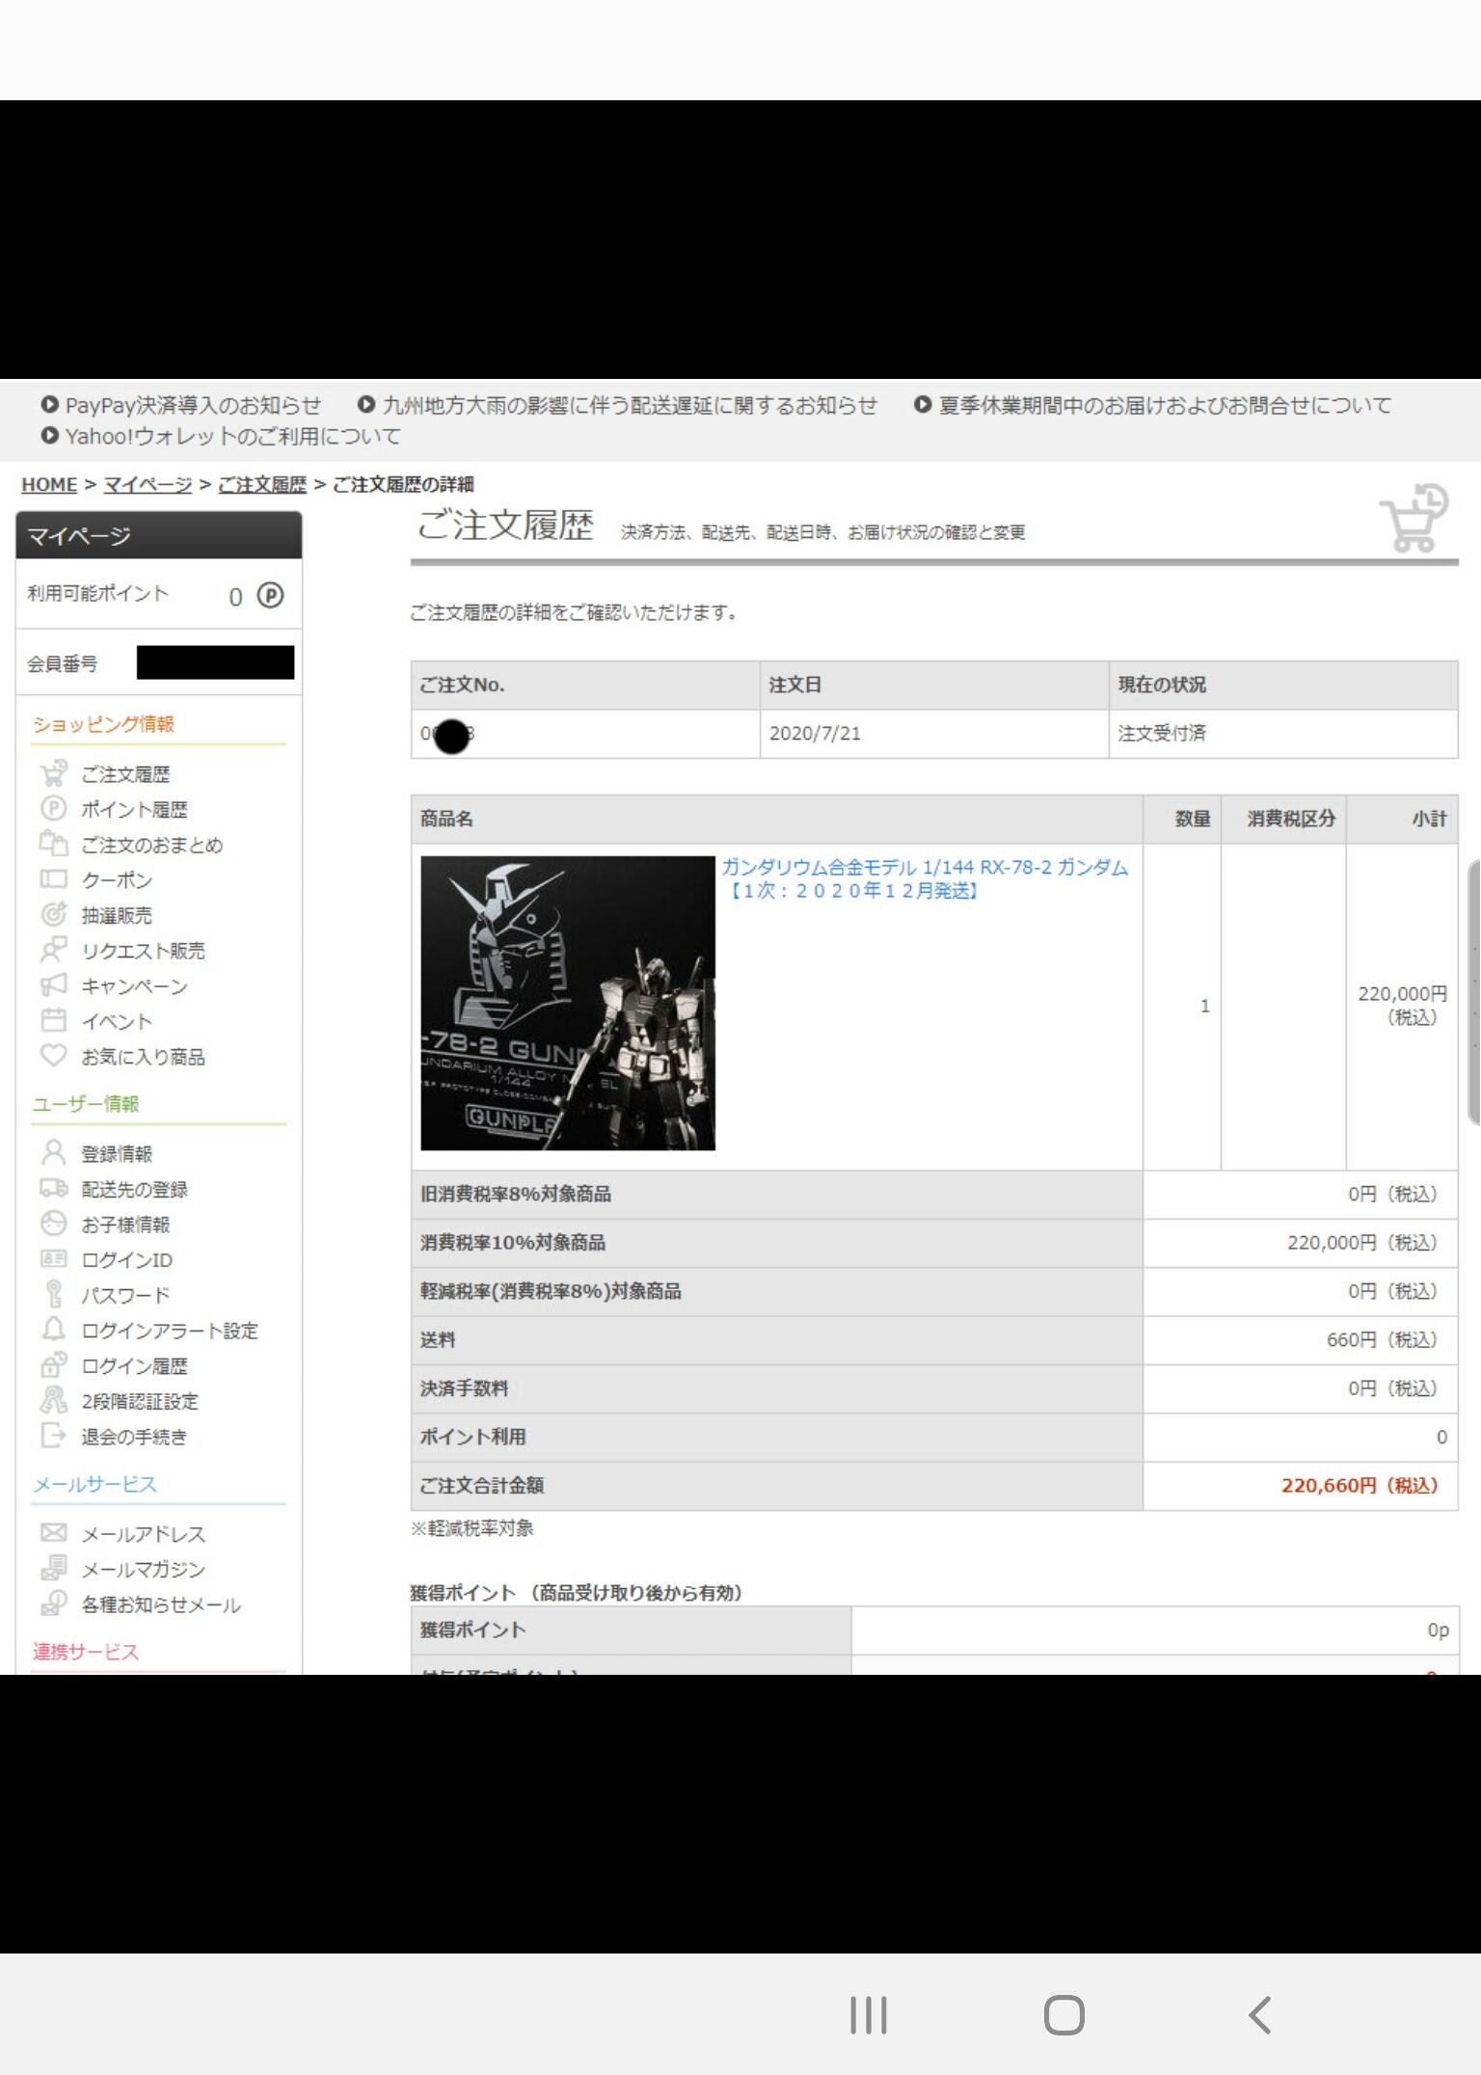Open 配送先の登録 in the sidebar
This screenshot has width=1481, height=2075.
(134, 1189)
